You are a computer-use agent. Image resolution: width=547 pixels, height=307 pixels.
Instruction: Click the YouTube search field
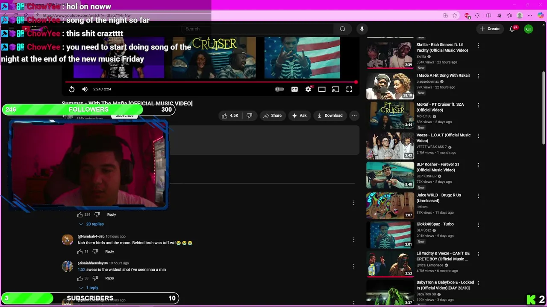[257, 29]
